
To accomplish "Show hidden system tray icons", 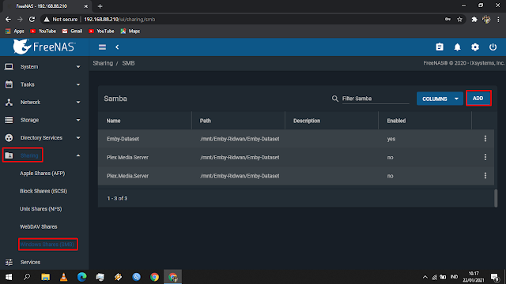I will click(425, 277).
